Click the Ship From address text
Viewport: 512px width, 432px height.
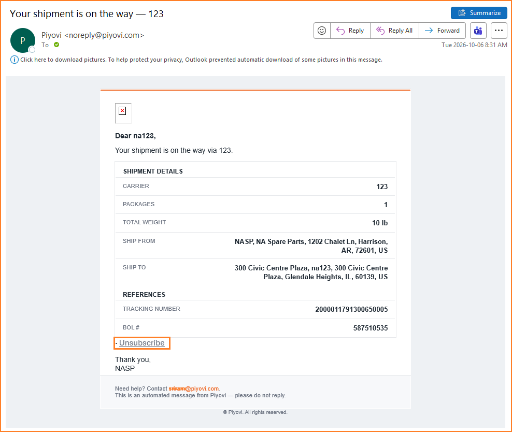pyautogui.click(x=311, y=246)
